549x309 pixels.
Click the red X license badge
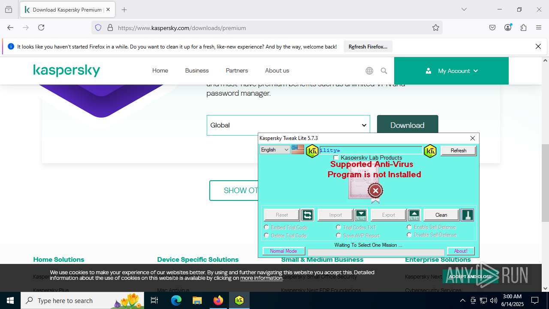[375, 191]
